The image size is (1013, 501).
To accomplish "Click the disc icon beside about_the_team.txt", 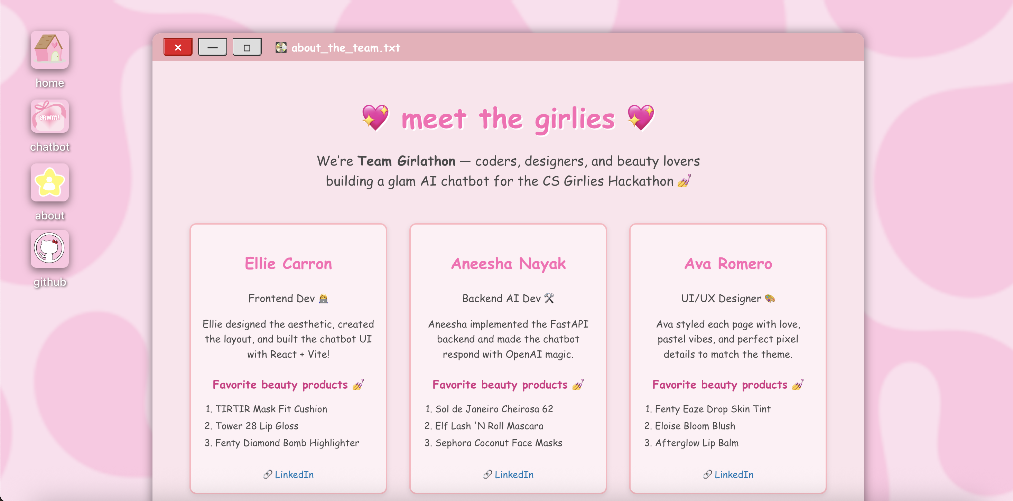I will 281,48.
